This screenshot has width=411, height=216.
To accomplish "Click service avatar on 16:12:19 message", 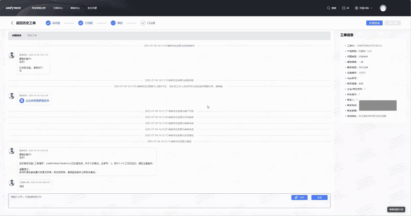I will [x=12, y=151].
